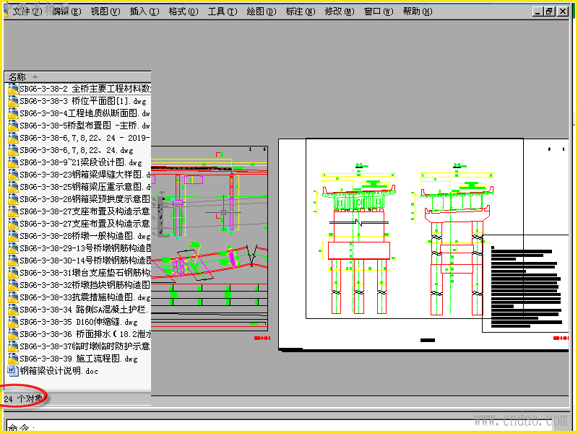Click the dwg icon for SBG6-3-38-3 桥位平面图

pos(13,101)
